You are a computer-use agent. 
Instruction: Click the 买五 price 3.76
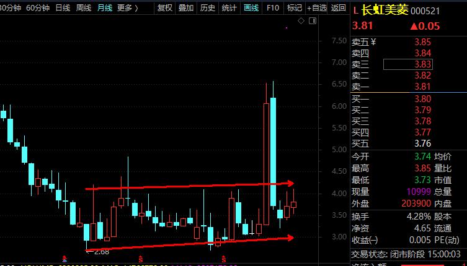[x=422, y=144]
